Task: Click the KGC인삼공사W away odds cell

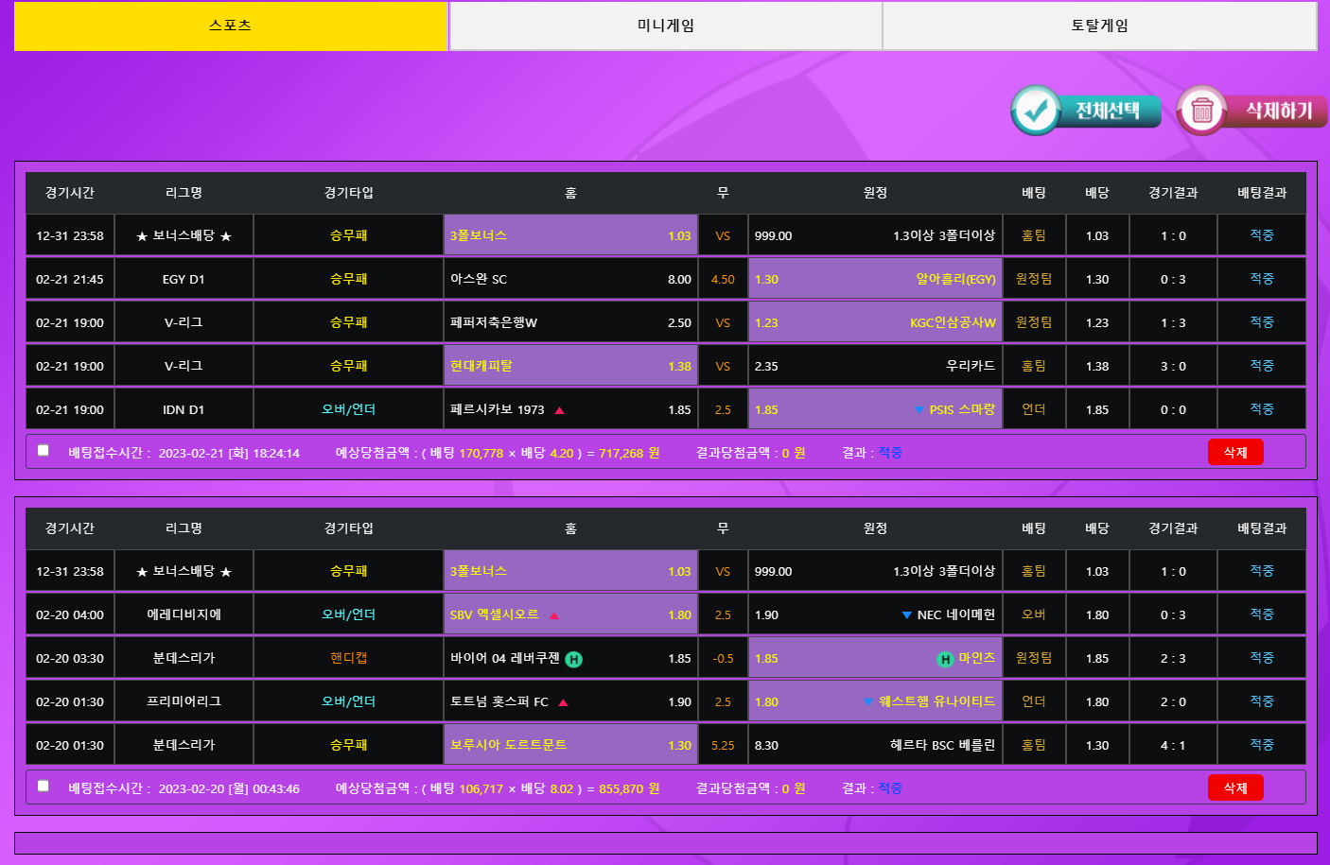Action: tap(874, 322)
